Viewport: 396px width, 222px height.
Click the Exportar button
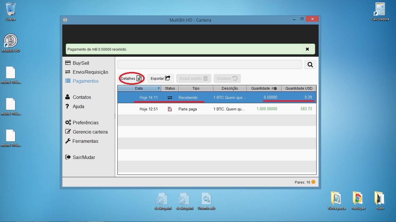160,78
